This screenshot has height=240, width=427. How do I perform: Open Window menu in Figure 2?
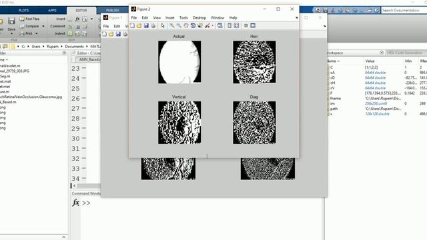[218, 18]
